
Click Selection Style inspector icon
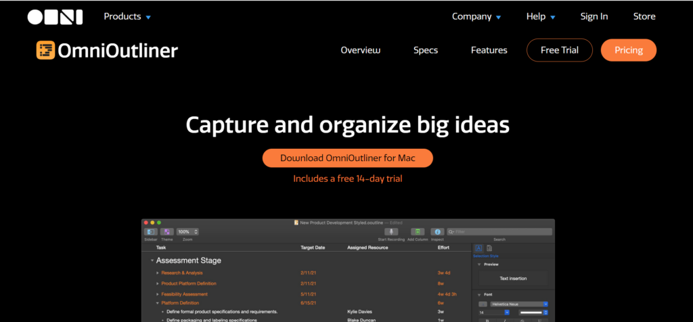[478, 248]
